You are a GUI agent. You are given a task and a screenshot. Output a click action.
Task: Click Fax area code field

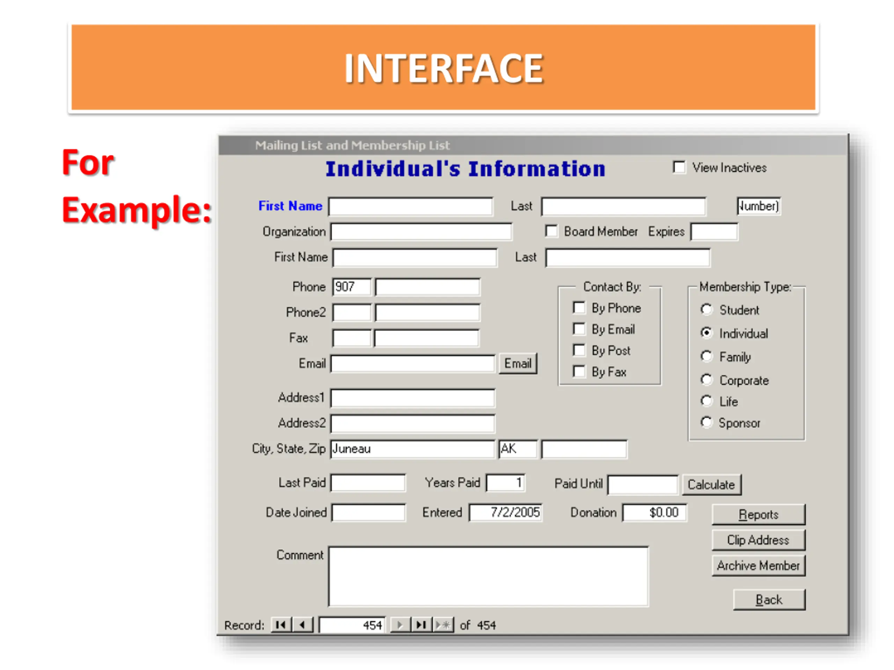[352, 338]
